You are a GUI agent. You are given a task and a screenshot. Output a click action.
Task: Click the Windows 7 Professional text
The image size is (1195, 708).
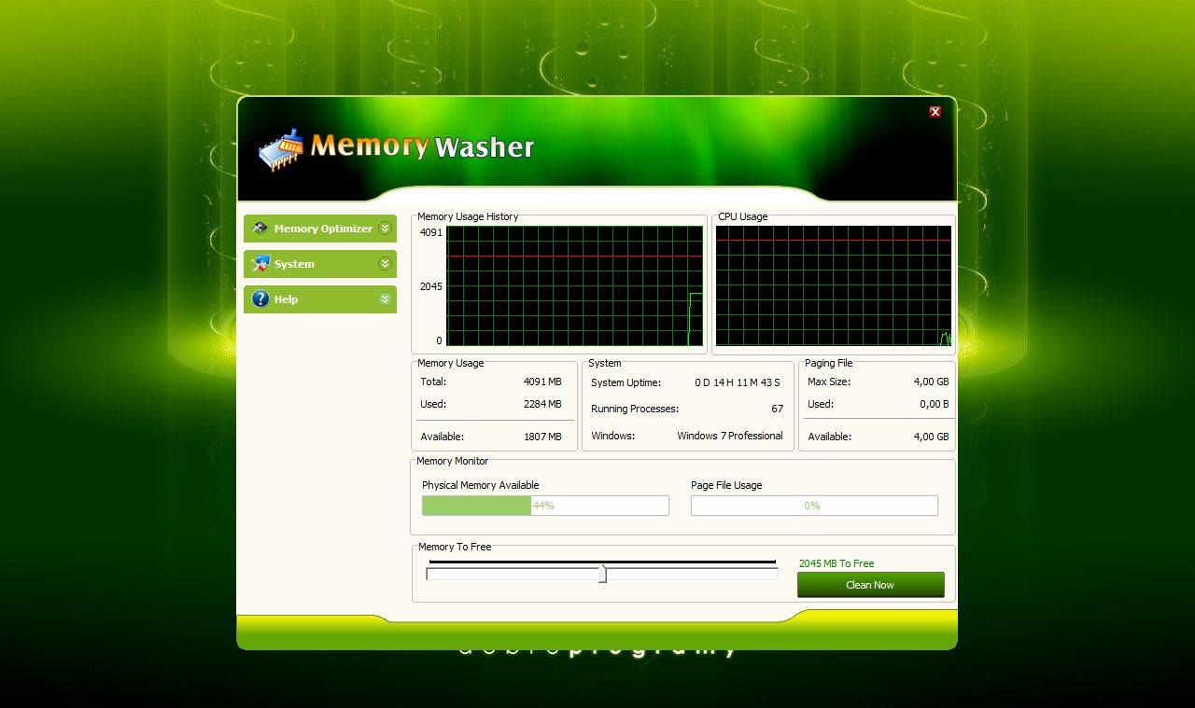[x=730, y=436]
